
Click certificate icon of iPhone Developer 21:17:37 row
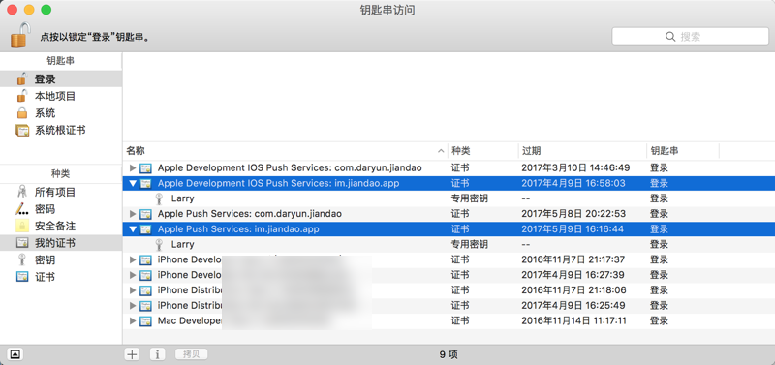point(145,260)
